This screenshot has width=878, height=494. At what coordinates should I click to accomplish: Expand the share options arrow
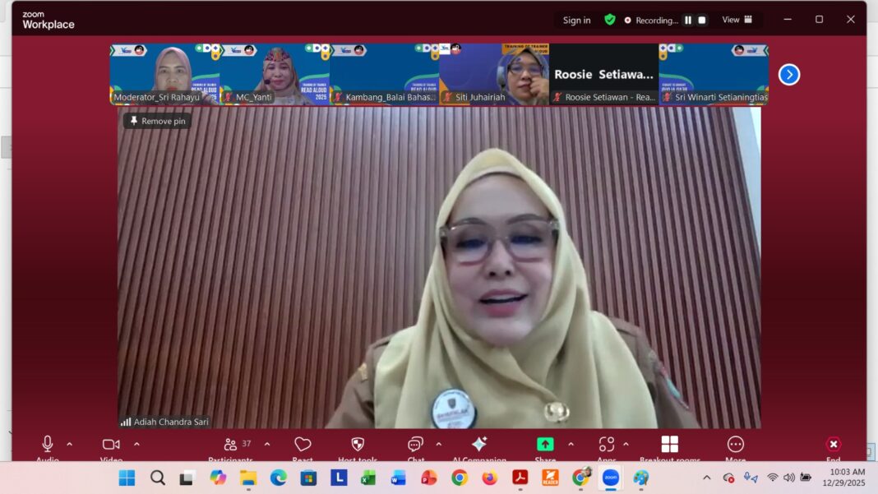coord(571,444)
